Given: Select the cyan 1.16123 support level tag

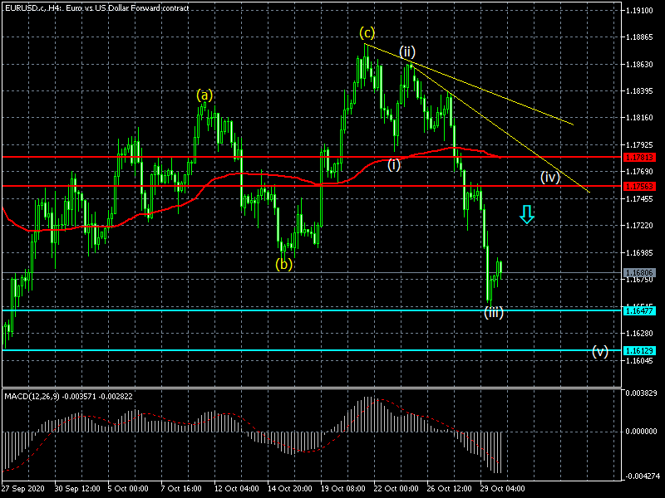Looking at the screenshot, I should coord(639,350).
